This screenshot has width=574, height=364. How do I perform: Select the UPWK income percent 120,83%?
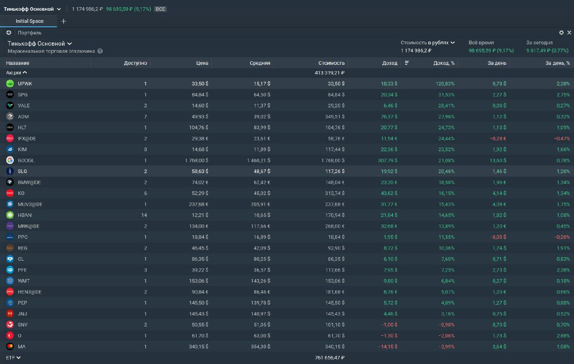[x=445, y=84]
